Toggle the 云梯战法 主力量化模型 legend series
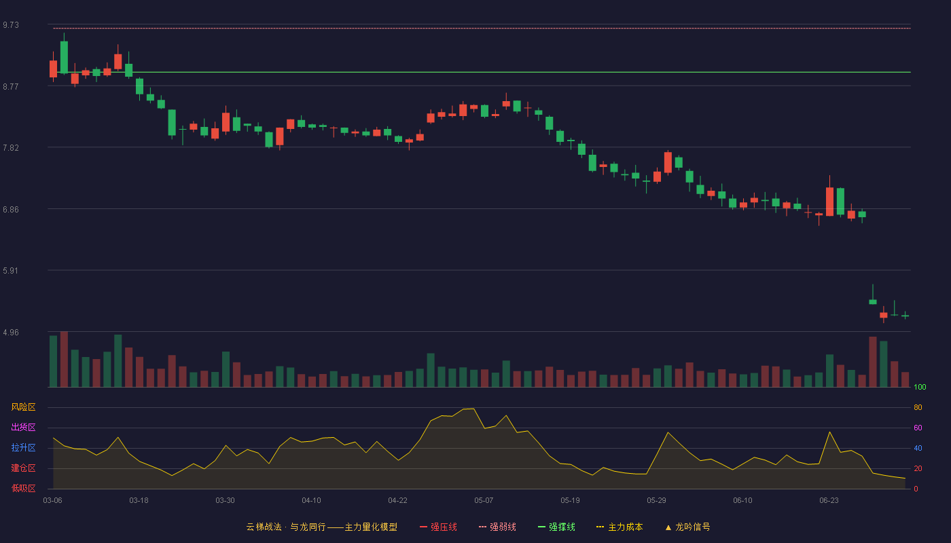951x543 pixels. tap(321, 527)
